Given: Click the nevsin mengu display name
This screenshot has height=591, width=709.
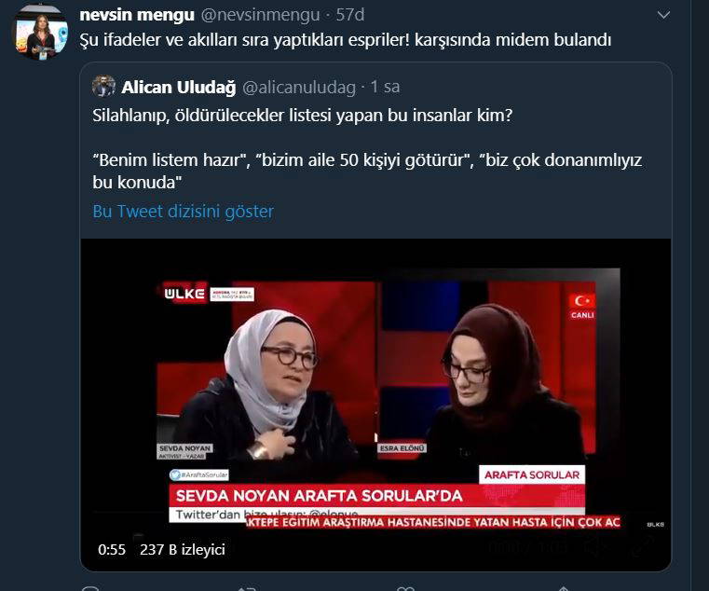Looking at the screenshot, I should (137, 15).
